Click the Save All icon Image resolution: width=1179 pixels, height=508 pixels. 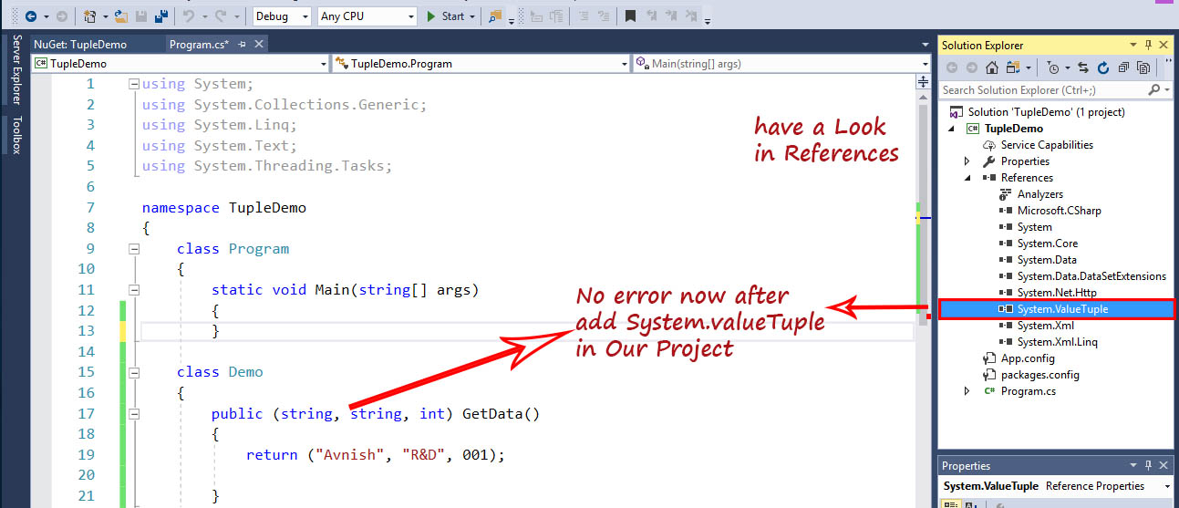160,16
